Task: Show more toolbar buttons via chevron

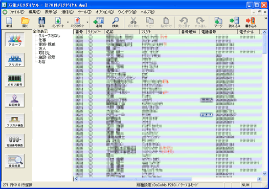Action: click(x=266, y=18)
